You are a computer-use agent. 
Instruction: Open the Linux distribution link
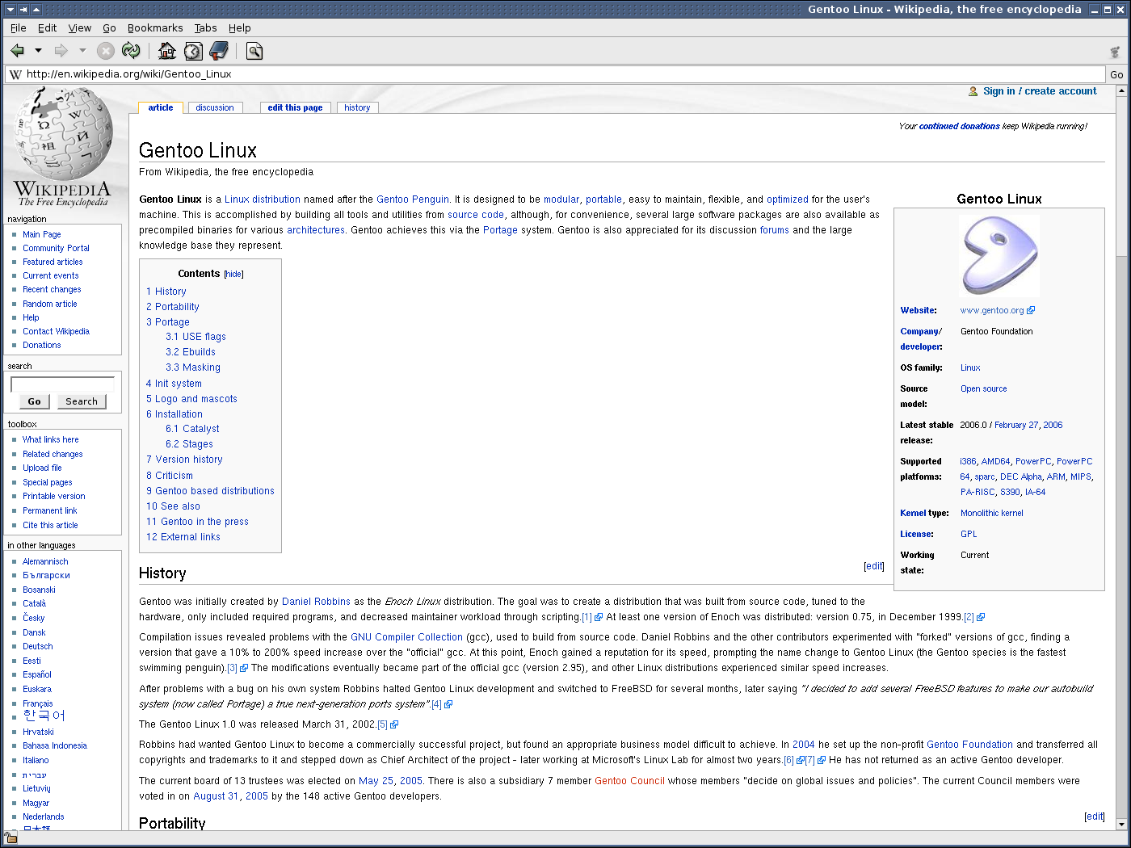[263, 199]
